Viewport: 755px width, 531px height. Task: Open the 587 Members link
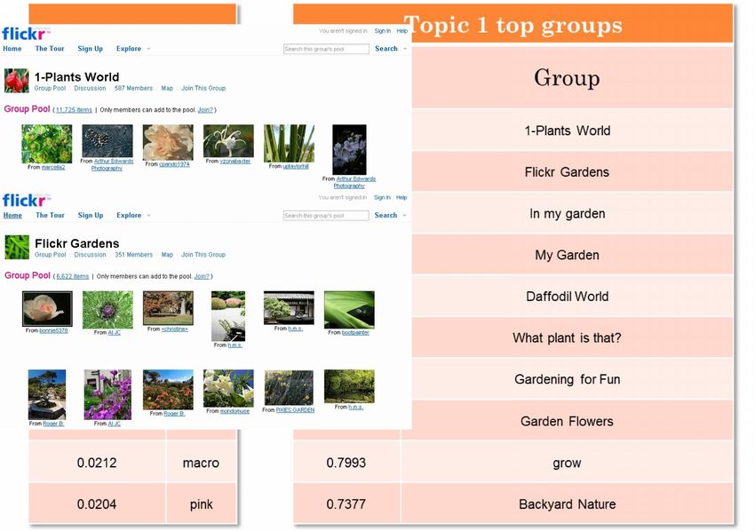[x=133, y=88]
